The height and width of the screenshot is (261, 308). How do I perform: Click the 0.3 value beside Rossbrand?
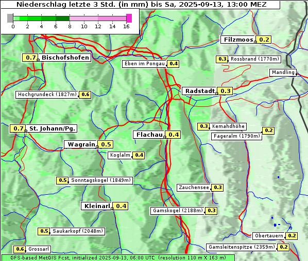coord(222,59)
